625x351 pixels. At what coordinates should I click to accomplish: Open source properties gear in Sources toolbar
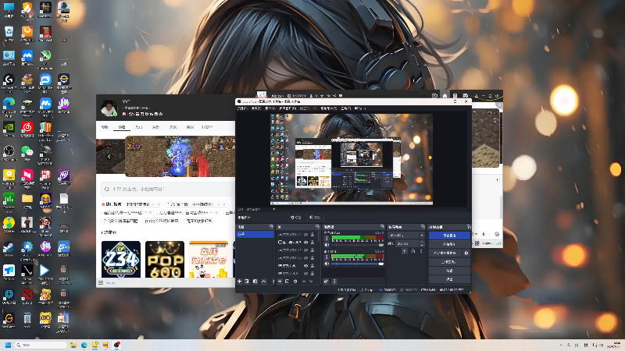click(x=295, y=282)
